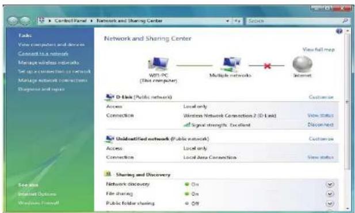The width and height of the screenshot is (355, 213).
Task: Click the D-Link network icon
Action: 110,97
